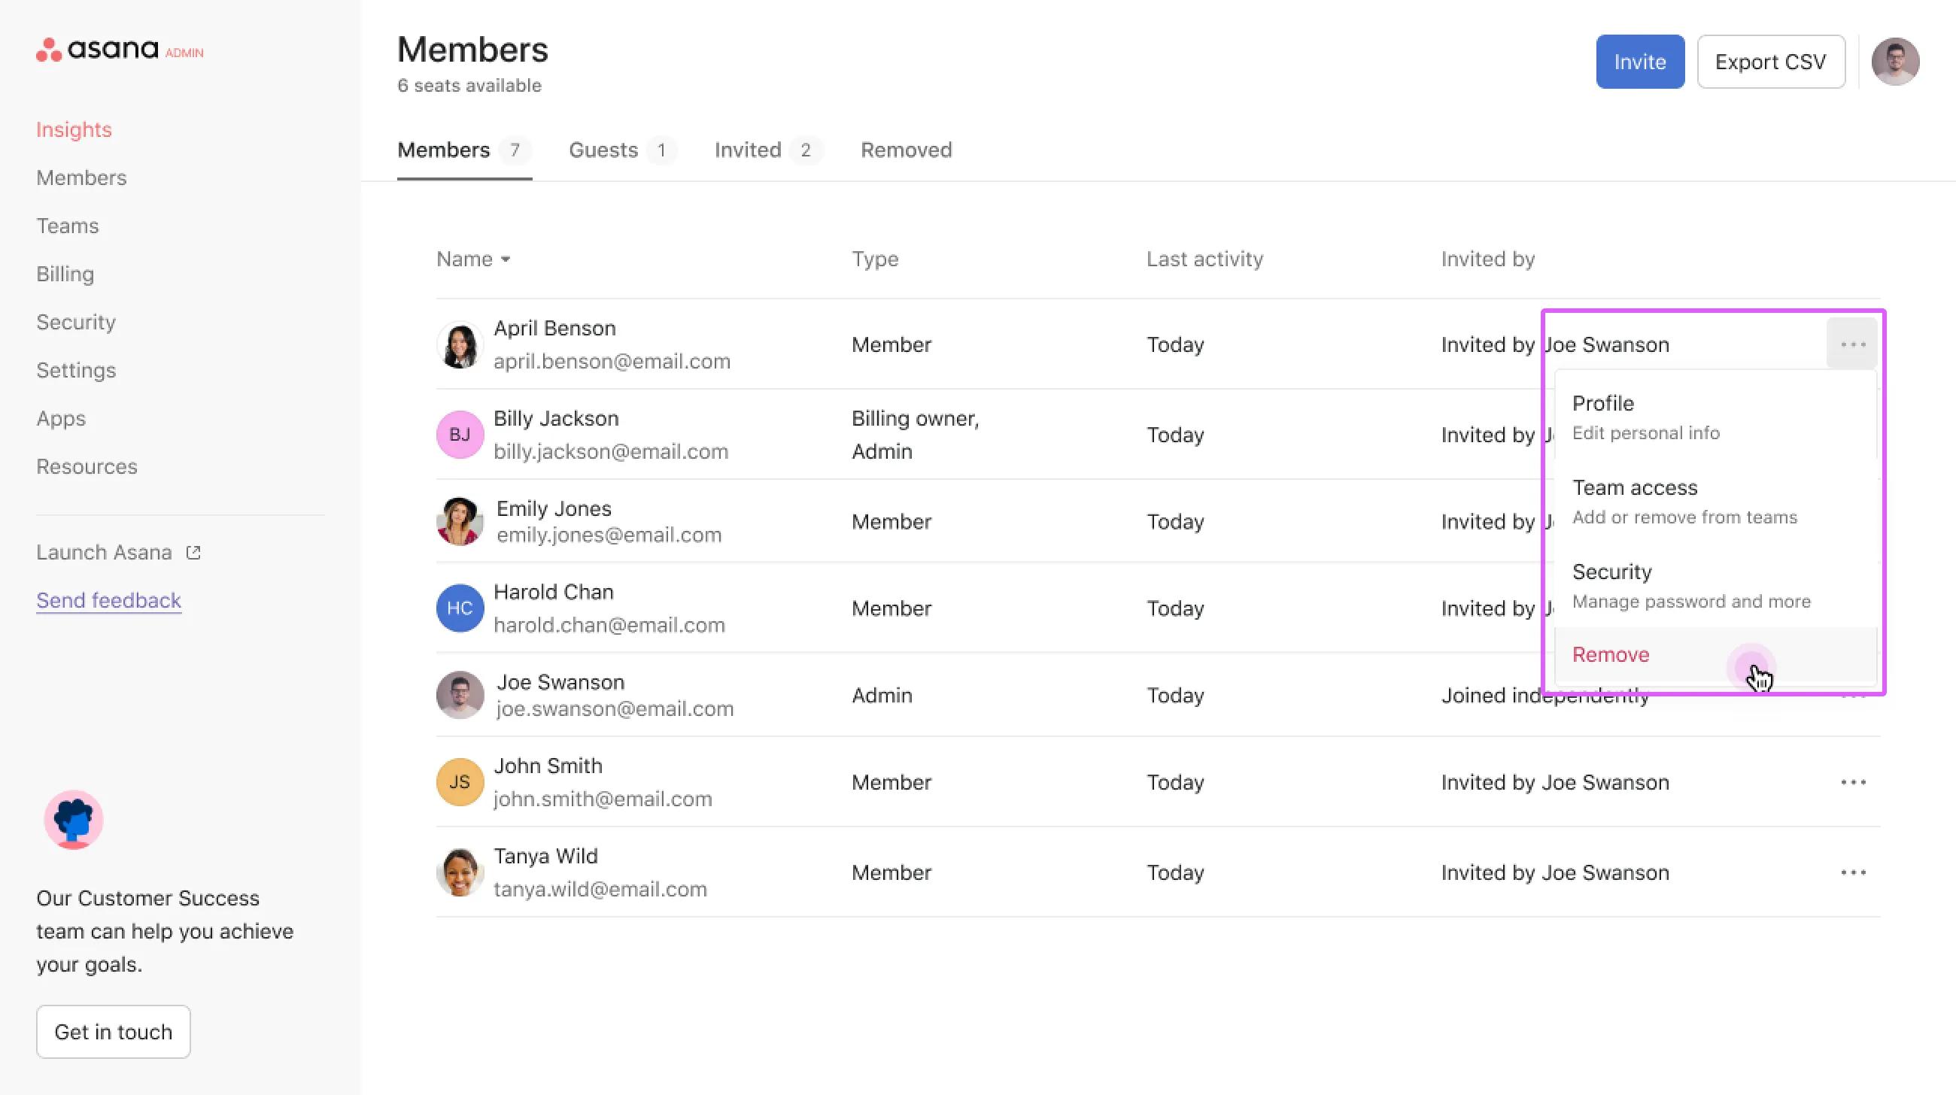This screenshot has width=1956, height=1095.
Task: Open the Removed tab
Action: click(x=906, y=150)
